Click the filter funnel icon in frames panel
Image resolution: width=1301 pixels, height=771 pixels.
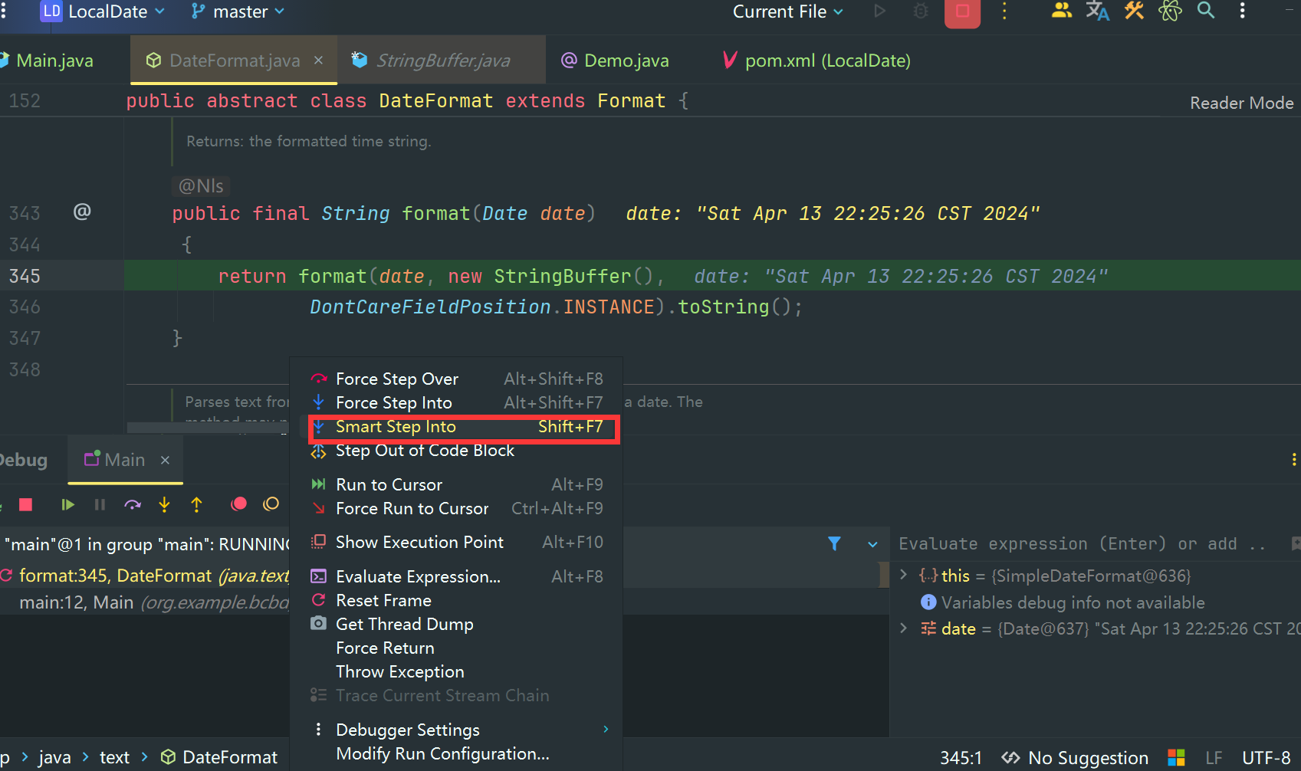click(x=834, y=543)
